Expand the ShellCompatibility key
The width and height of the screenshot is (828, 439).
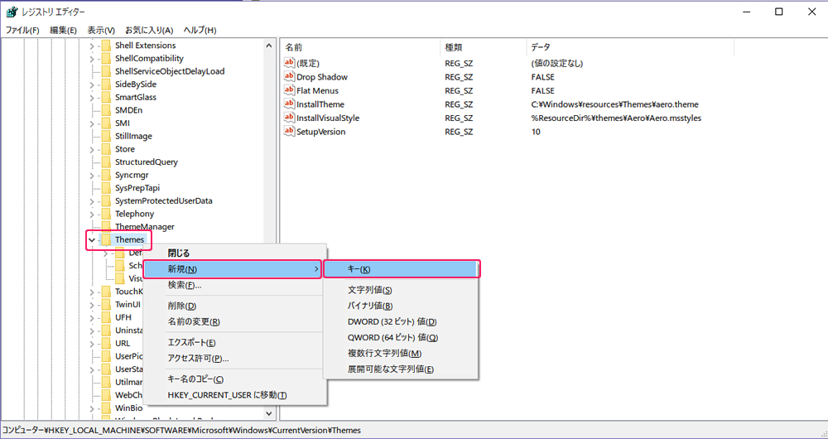[x=92, y=58]
